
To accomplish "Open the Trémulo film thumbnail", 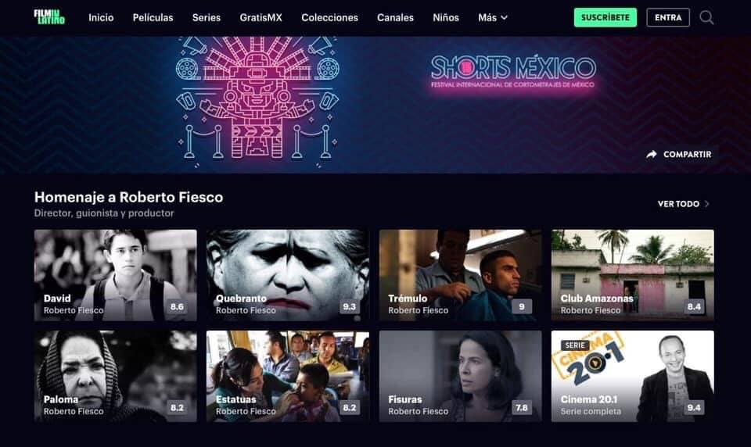I will [460, 275].
